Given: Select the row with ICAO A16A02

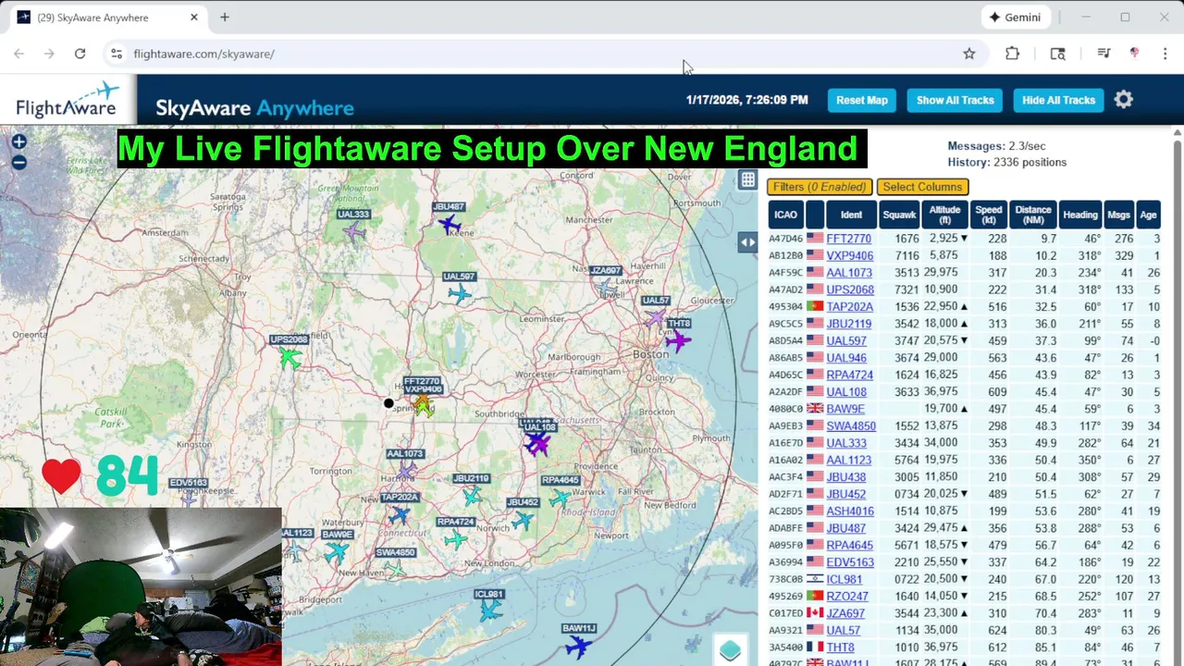Looking at the screenshot, I should (x=964, y=460).
